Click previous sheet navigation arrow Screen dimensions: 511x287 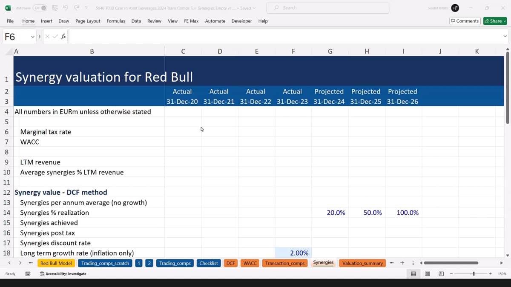click(x=9, y=263)
